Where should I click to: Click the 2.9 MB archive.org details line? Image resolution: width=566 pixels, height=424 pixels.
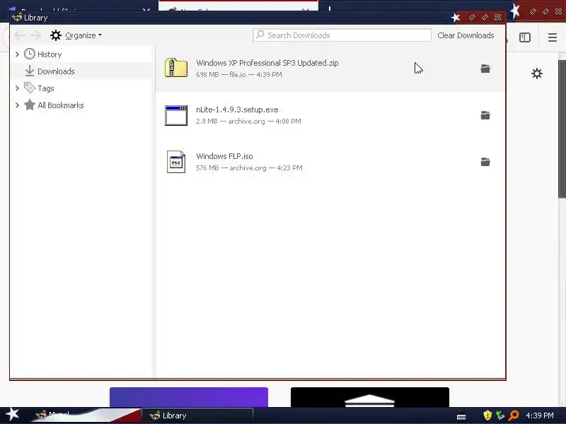click(248, 122)
